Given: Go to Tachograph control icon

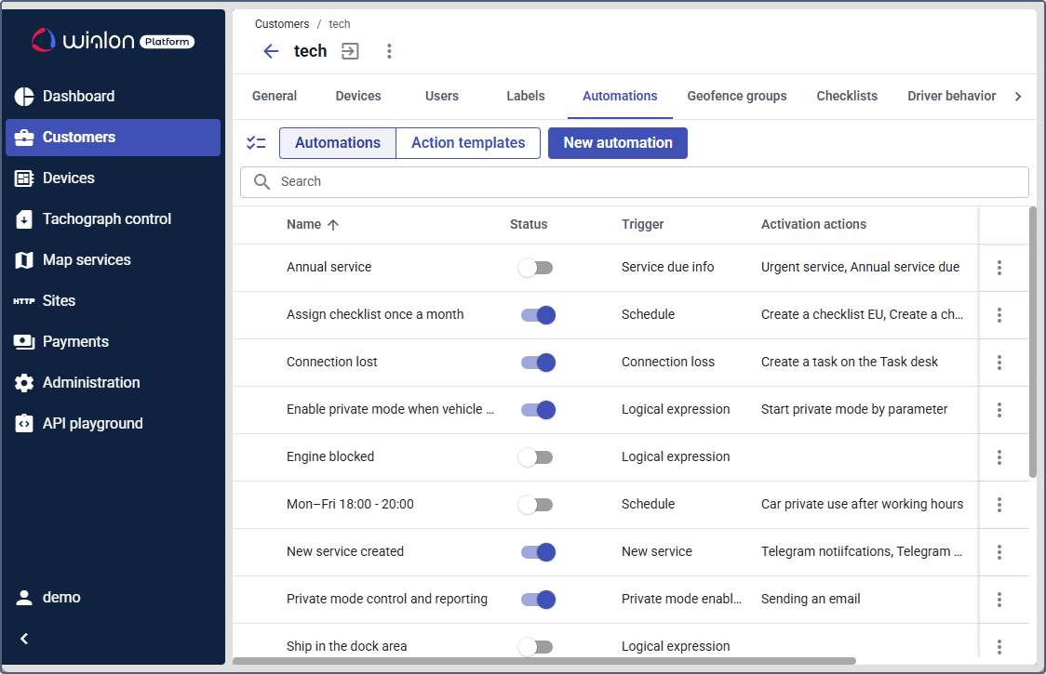Looking at the screenshot, I should (x=24, y=219).
